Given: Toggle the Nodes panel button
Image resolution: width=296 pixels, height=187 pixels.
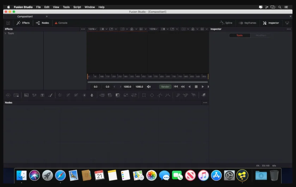Looking at the screenshot, I should point(42,23).
